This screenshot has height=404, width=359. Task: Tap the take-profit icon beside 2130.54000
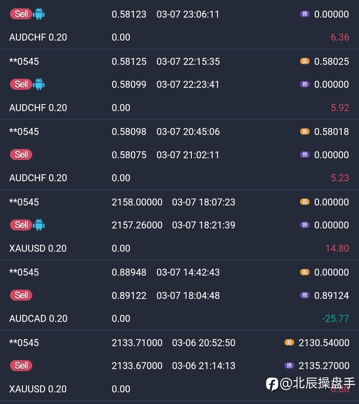[x=289, y=342]
